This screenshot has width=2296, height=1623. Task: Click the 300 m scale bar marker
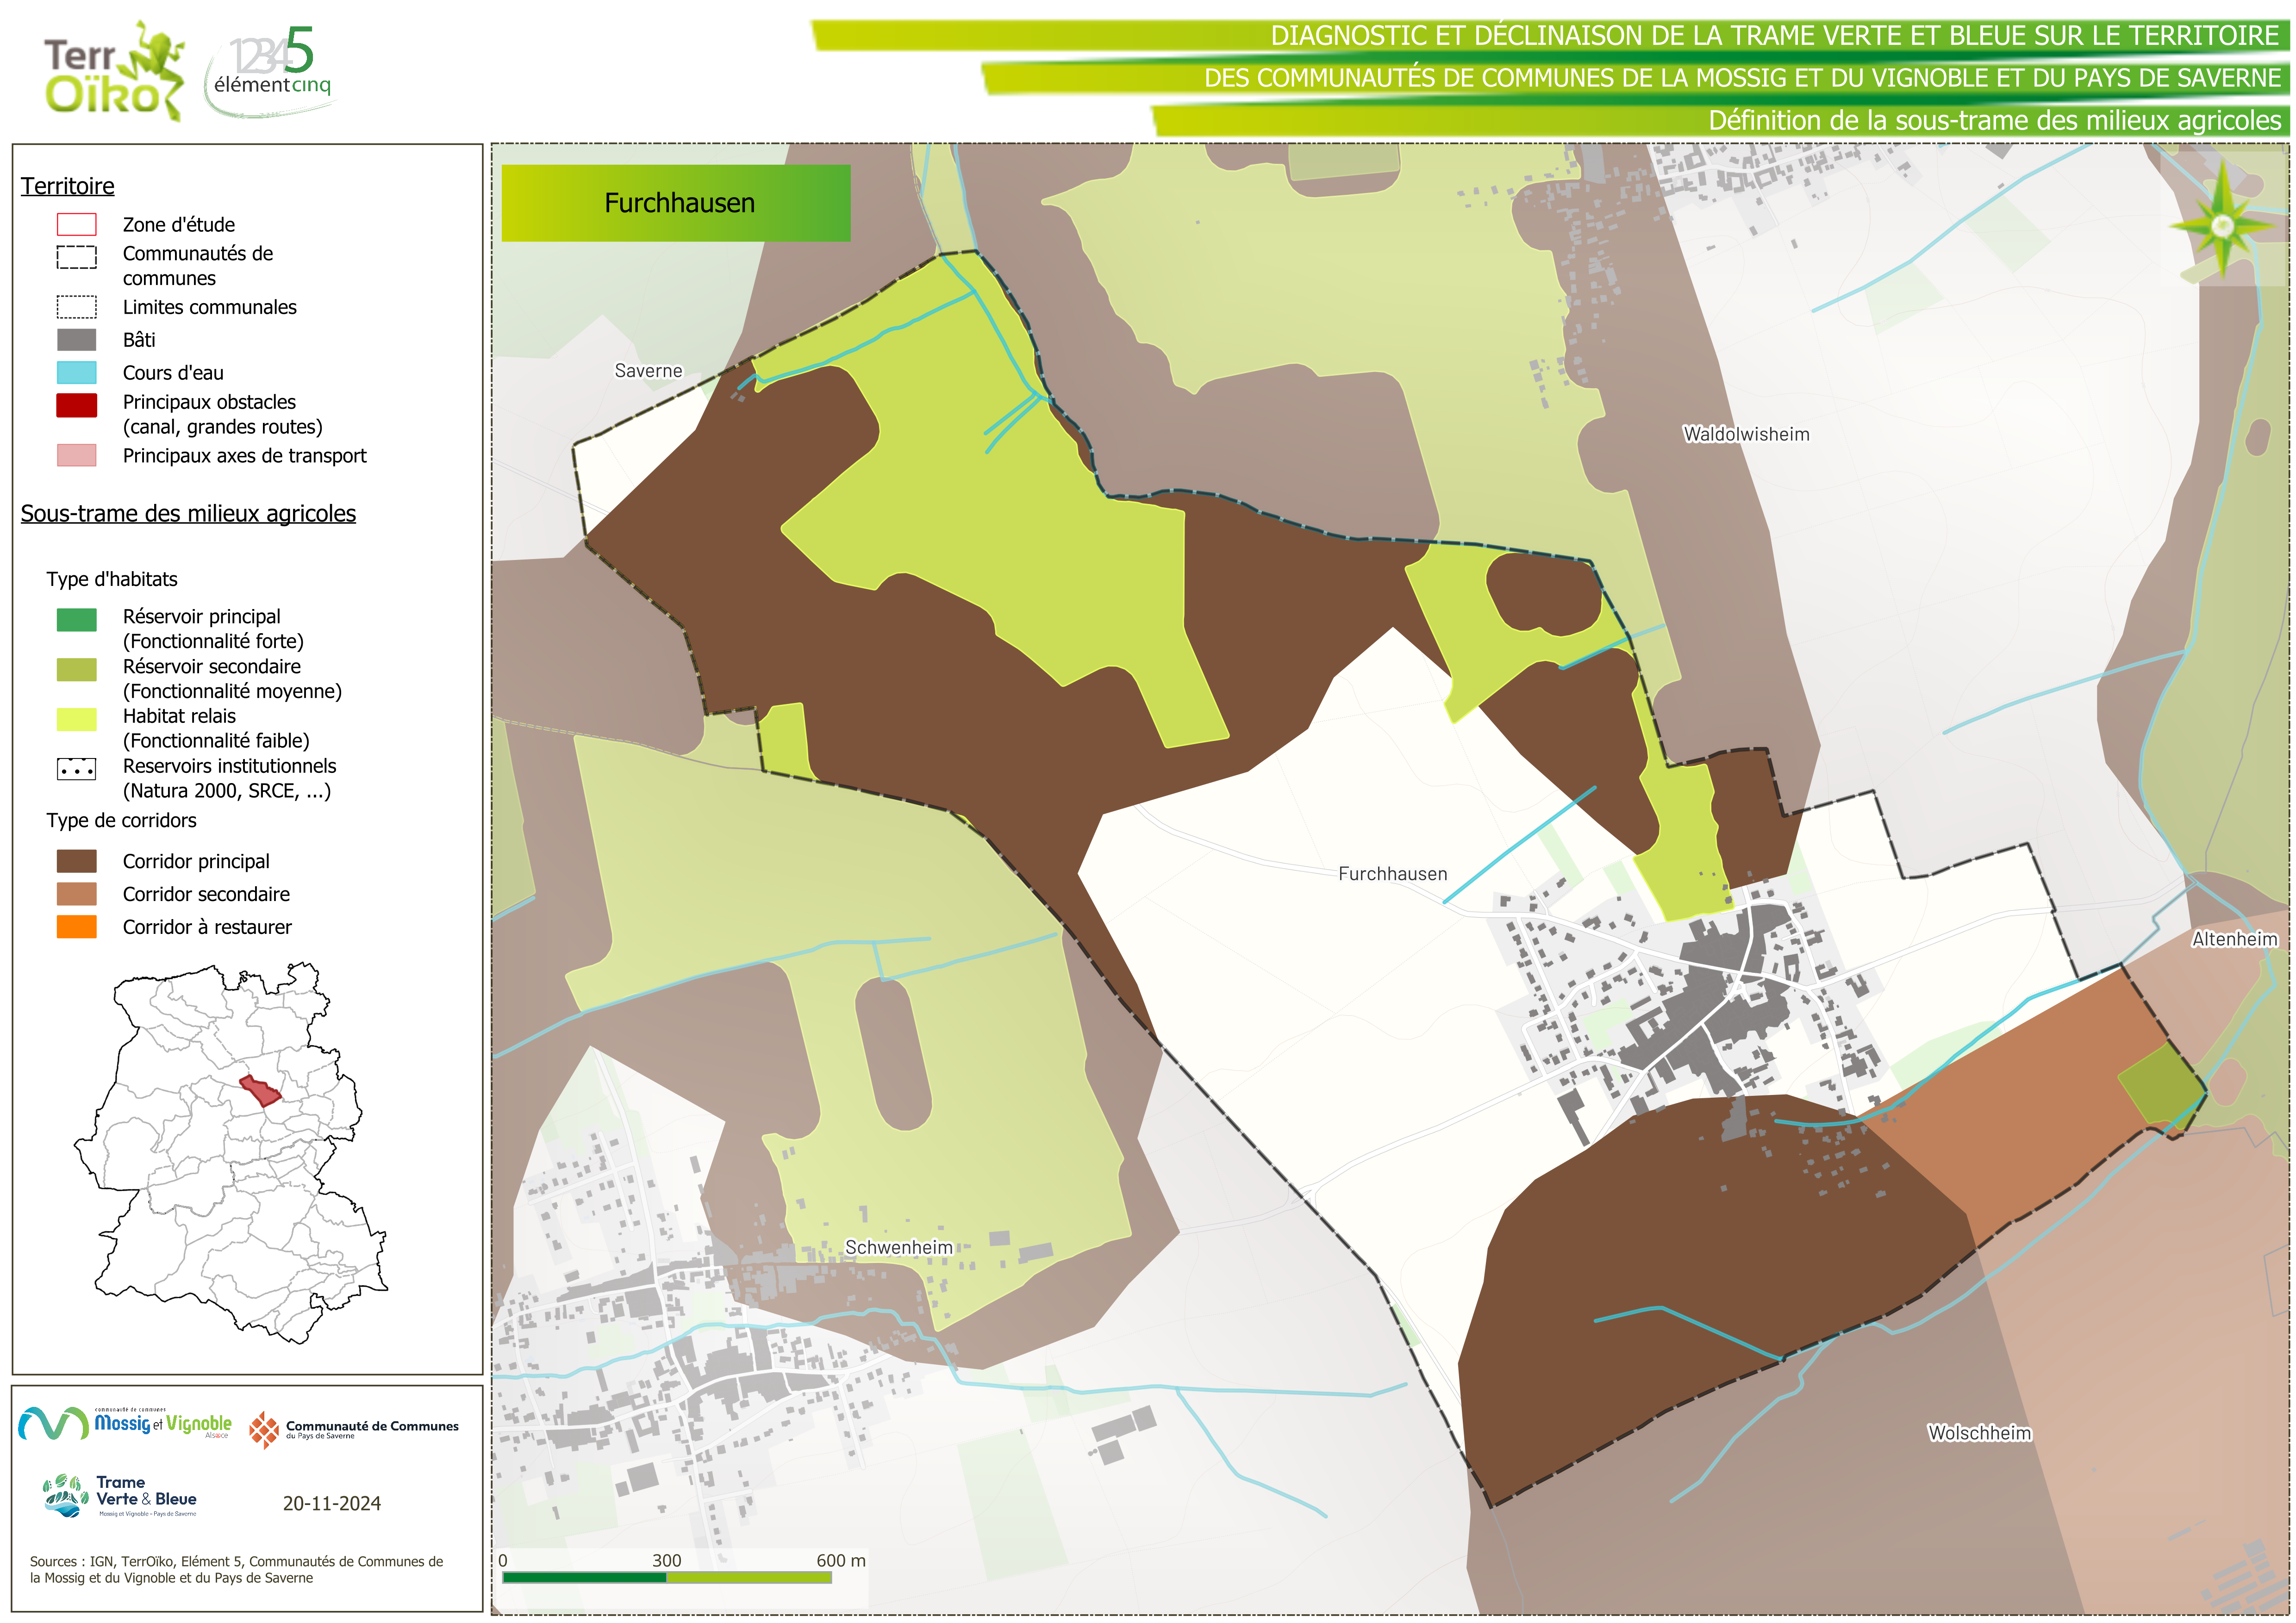pos(666,1561)
